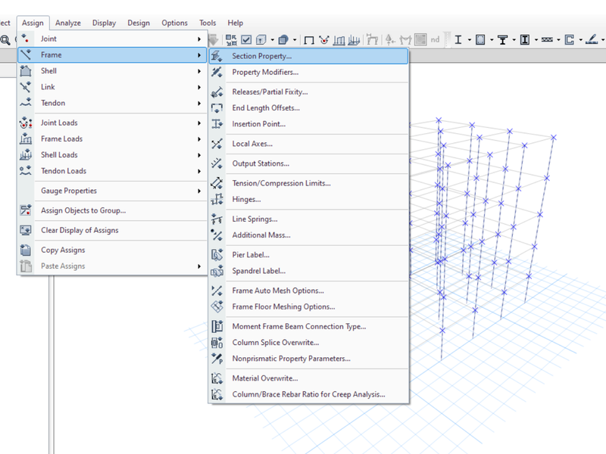The image size is (606, 454).
Task: Select Frame Auto Mesh Options
Action: [308, 291]
